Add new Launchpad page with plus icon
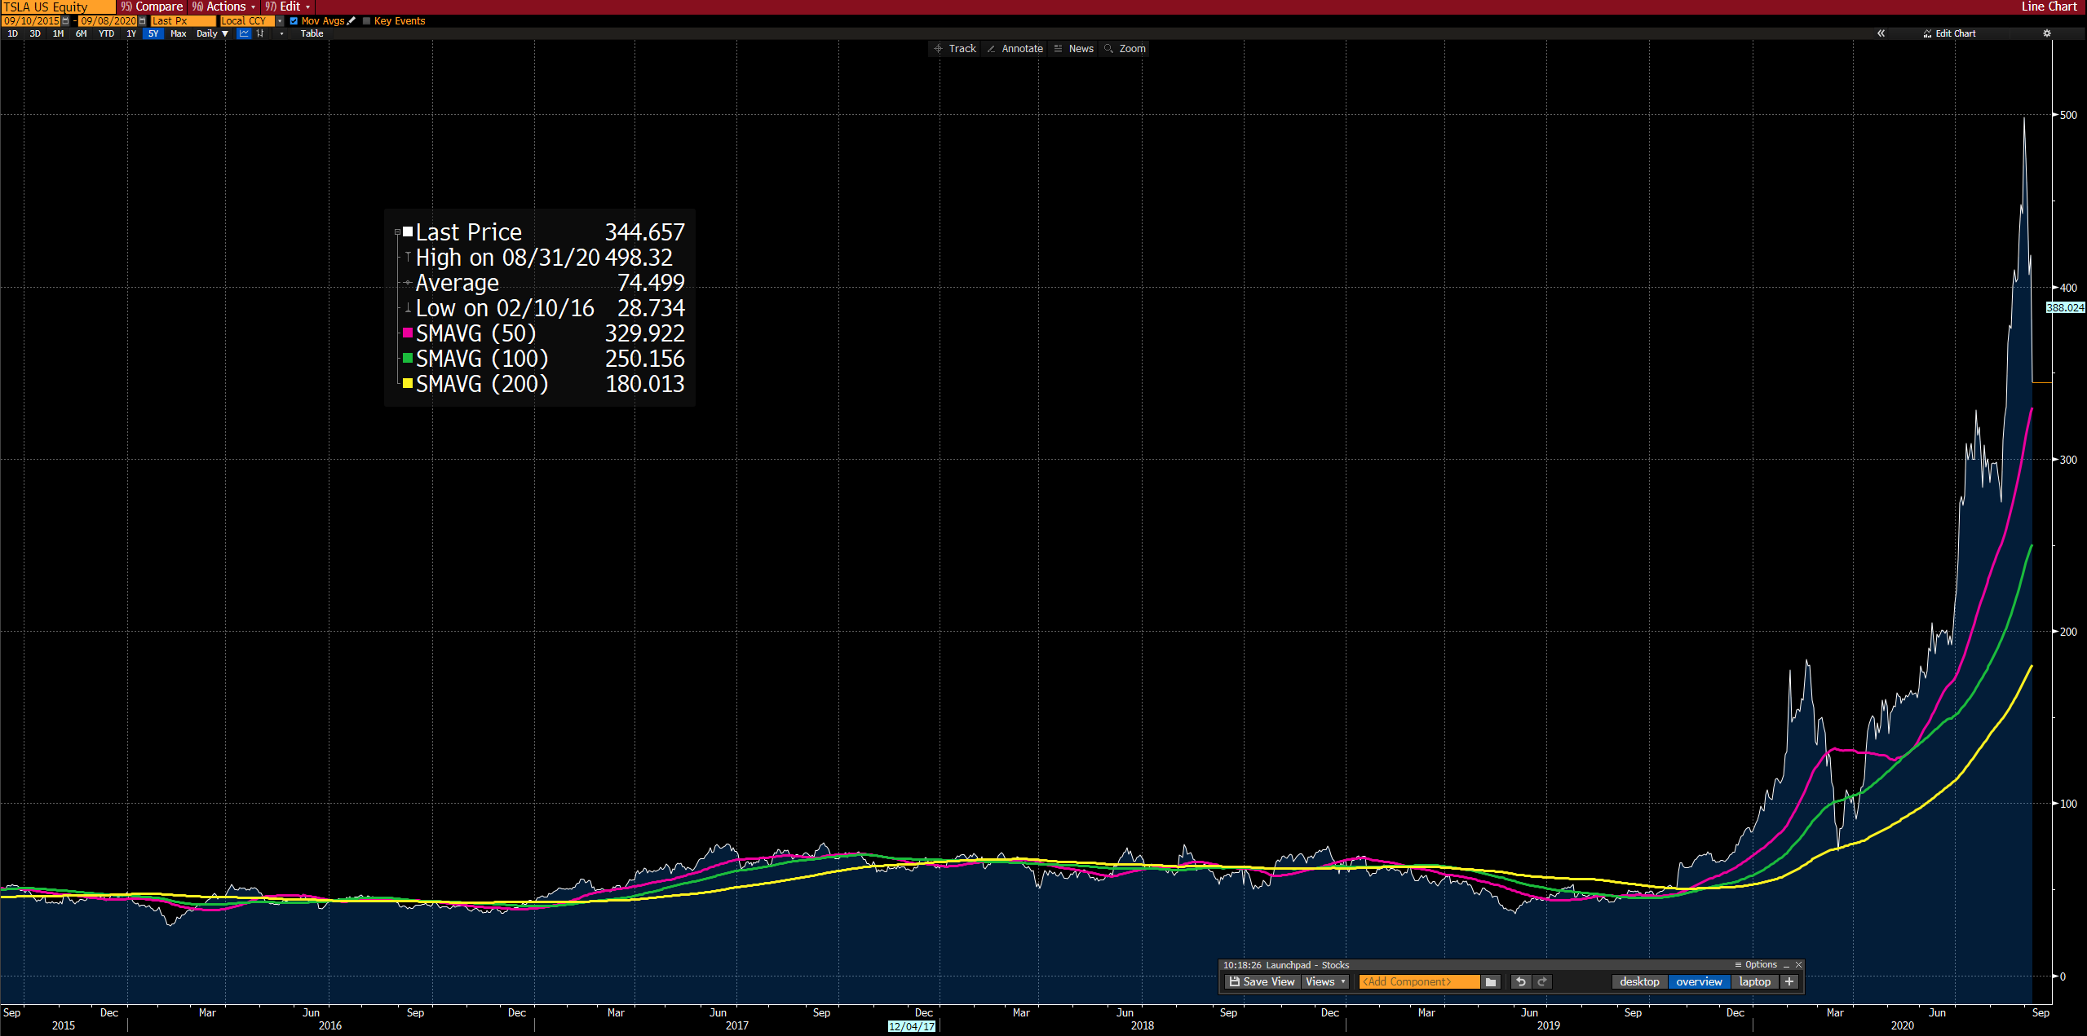Viewport: 2087px width, 1036px height. coord(1789,982)
